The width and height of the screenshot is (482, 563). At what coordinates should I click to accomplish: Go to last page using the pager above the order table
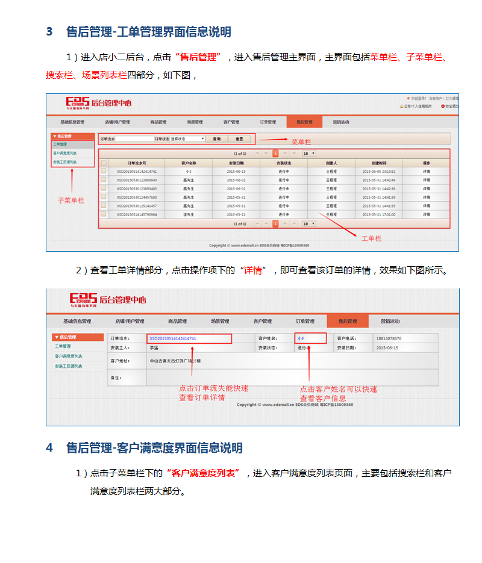[x=294, y=154]
